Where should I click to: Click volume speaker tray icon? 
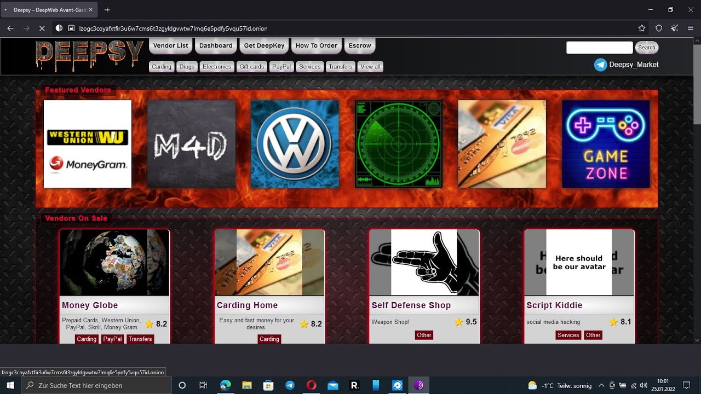click(643, 385)
